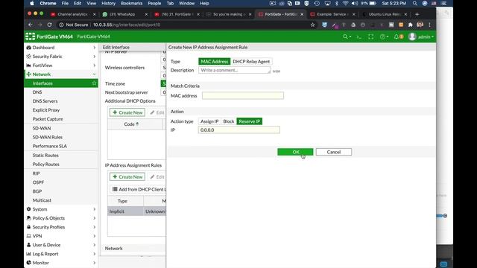Open Monitor pie icon
This screenshot has height=268, width=477.
point(28,263)
